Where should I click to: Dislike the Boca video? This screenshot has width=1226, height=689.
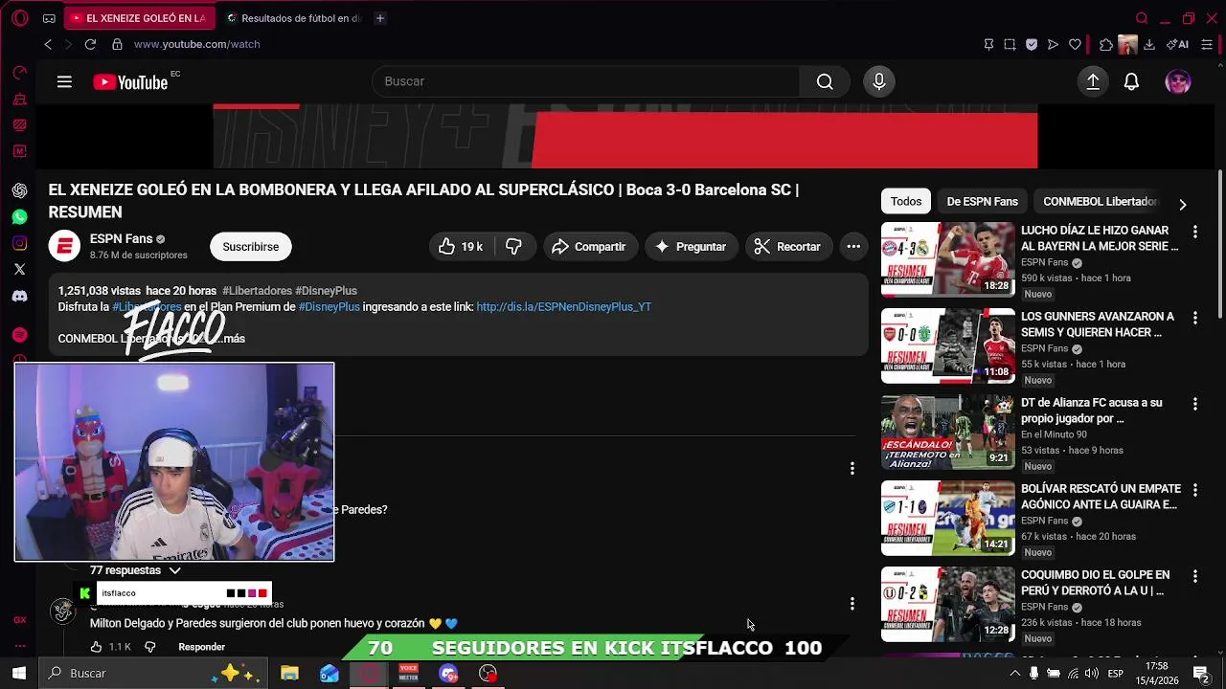(514, 247)
